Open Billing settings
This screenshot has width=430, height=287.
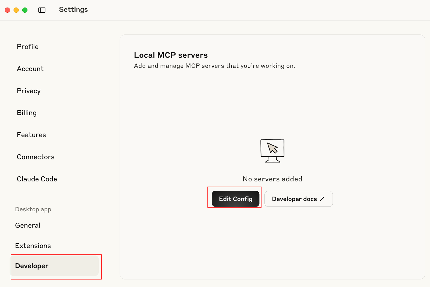(27, 113)
